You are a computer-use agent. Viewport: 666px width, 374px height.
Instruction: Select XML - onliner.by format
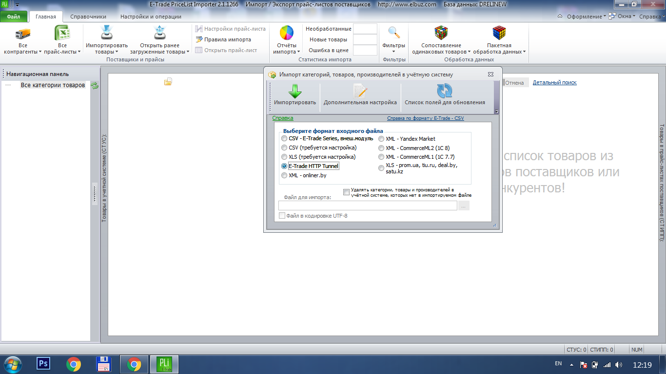pos(284,175)
